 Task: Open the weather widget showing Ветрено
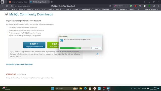click(x=6, y=88)
